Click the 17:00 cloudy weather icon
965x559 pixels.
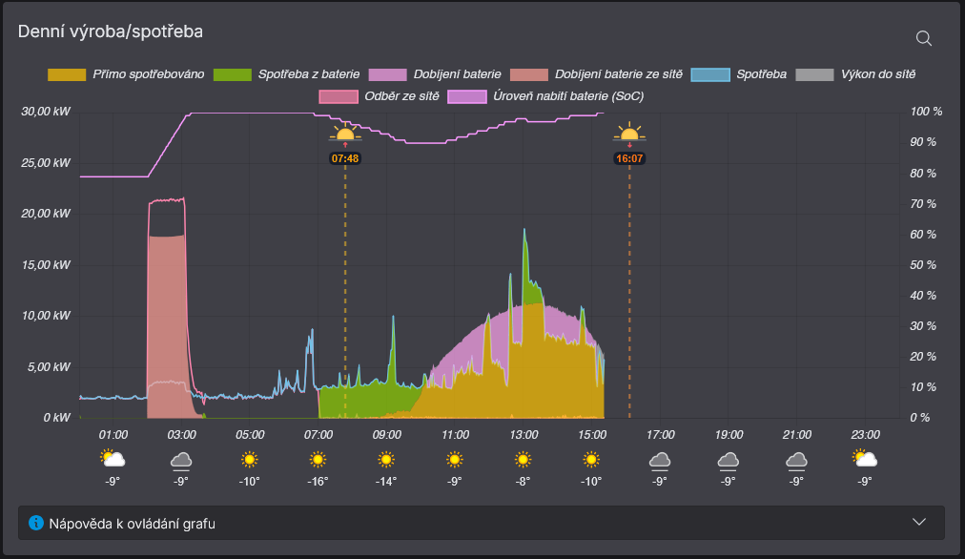tap(659, 461)
